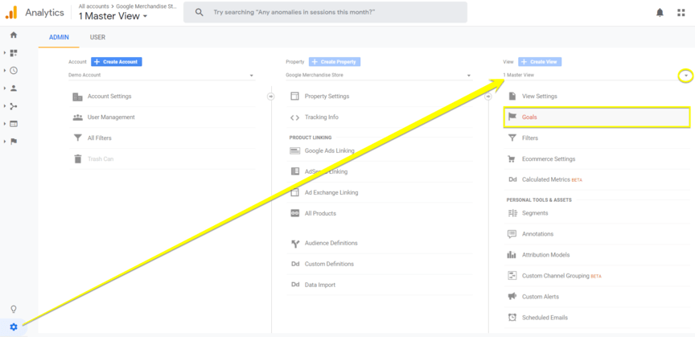Click the Create Property button
The image size is (695, 337).
(335, 62)
